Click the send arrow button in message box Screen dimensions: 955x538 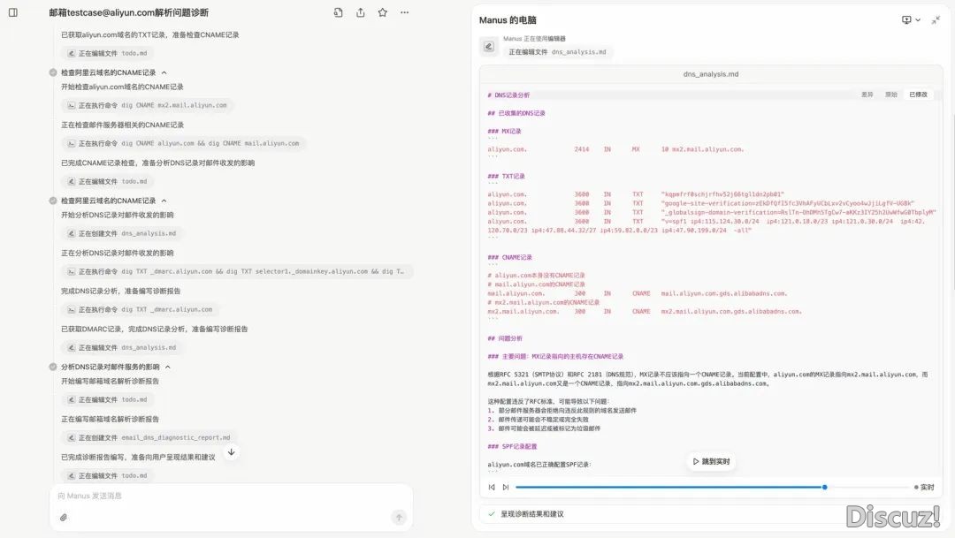(x=399, y=518)
